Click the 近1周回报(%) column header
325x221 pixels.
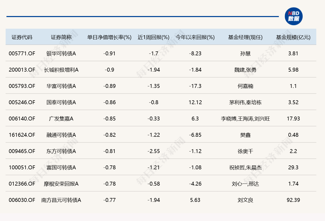(x=153, y=37)
